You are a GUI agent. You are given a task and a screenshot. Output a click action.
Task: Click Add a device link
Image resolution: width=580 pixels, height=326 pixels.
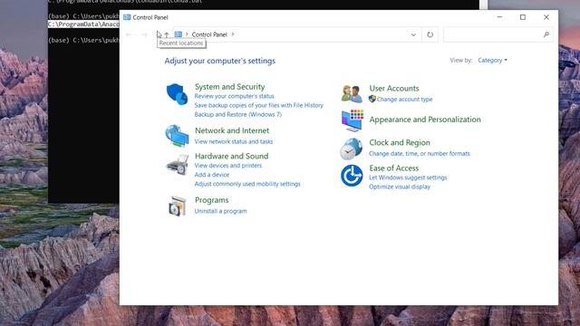(x=212, y=175)
